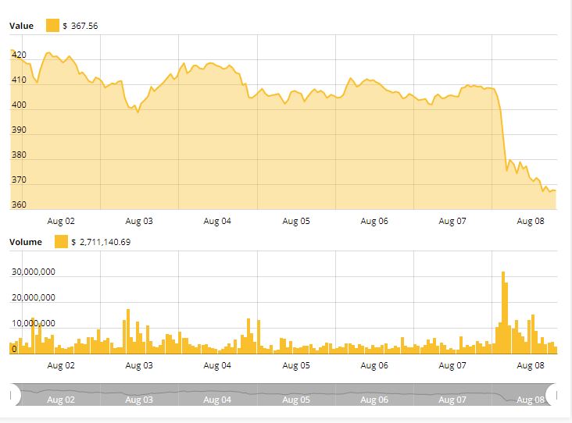Click Aug 08 label under volume chart

coord(530,365)
